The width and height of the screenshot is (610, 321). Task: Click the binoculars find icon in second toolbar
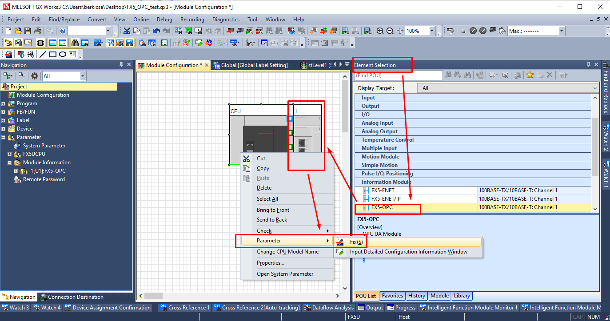pyautogui.click(x=75, y=43)
